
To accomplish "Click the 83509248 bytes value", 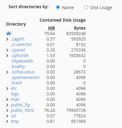I will tap(76, 34).
